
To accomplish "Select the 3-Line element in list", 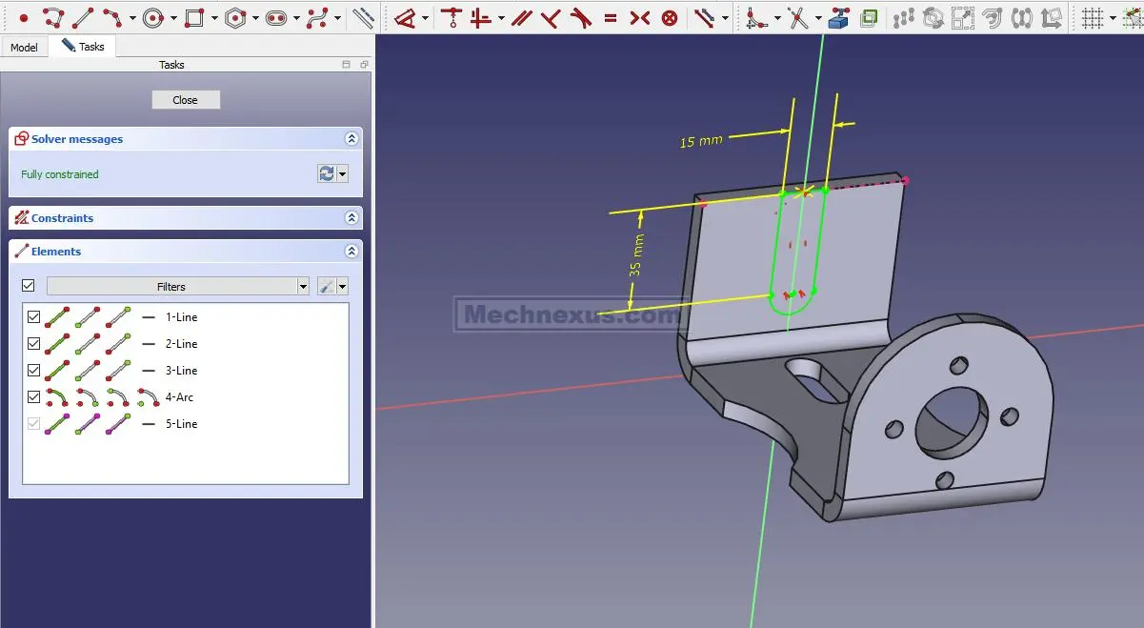I will pos(181,371).
